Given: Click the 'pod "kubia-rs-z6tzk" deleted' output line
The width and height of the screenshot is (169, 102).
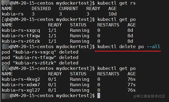Looking at the screenshot, I should point(40,63).
